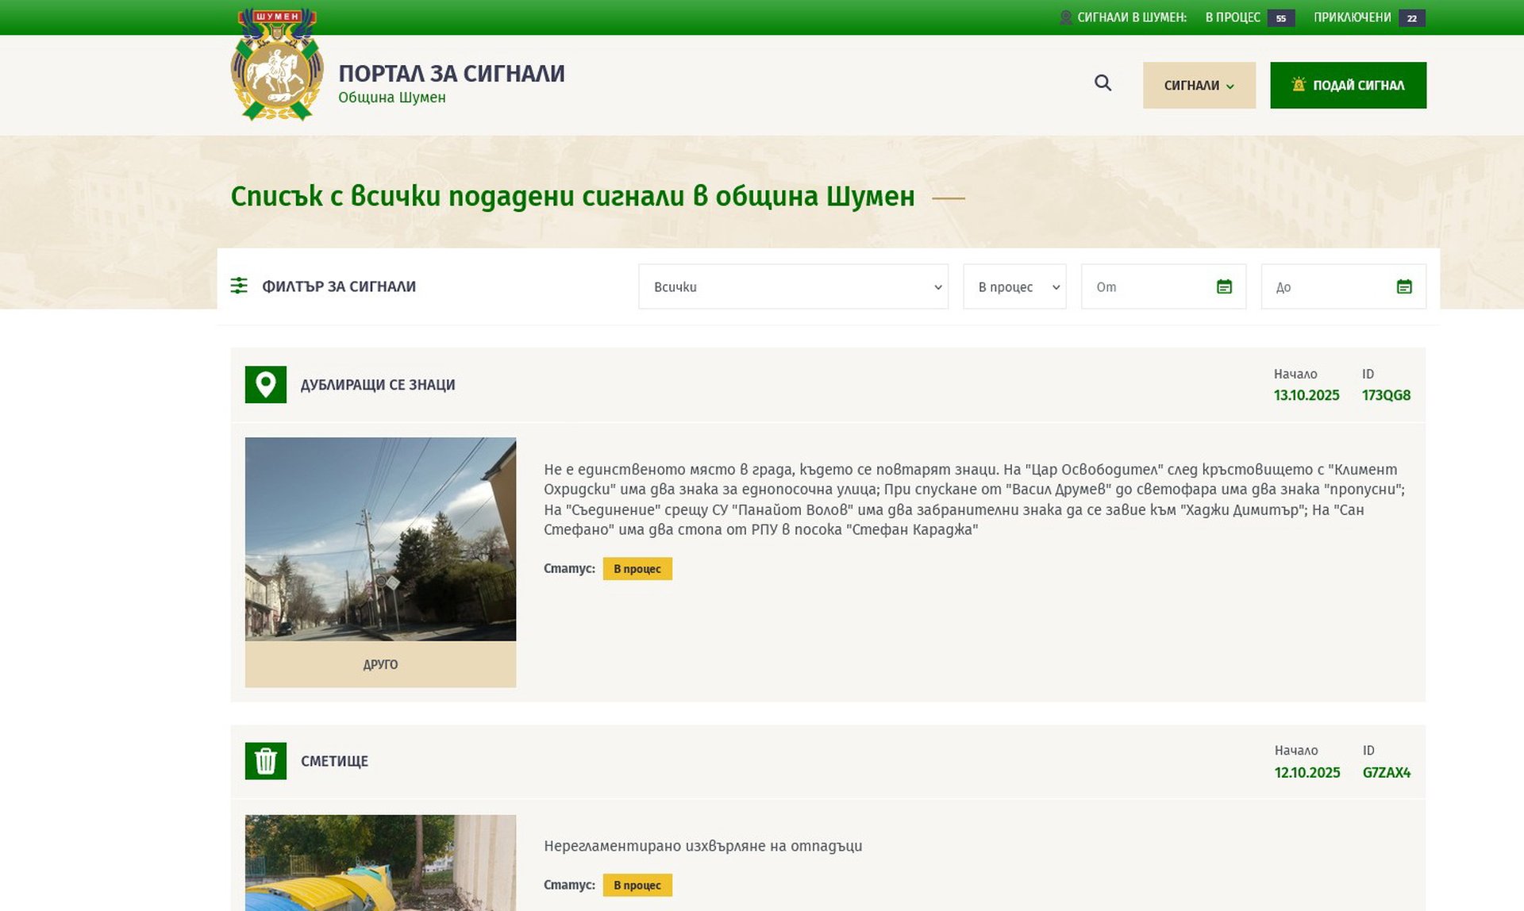This screenshot has width=1524, height=911.
Task: Open calendar icon in 'До' field
Action: (1404, 286)
